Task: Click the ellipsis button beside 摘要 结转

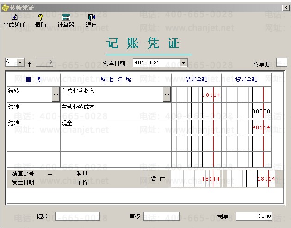Action: pyautogui.click(x=56, y=94)
